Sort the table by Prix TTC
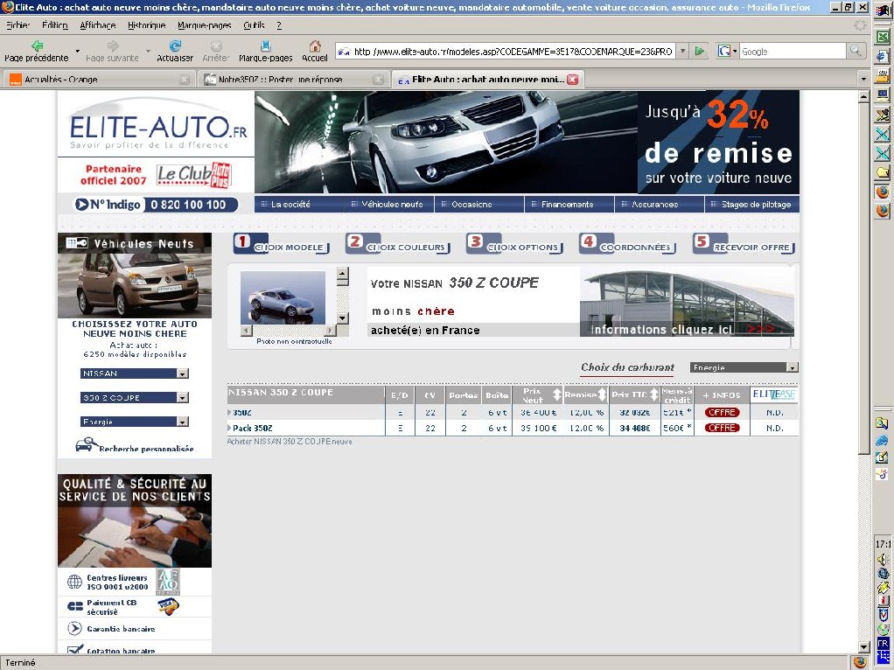Viewport: 894px width, 670px height. click(654, 394)
